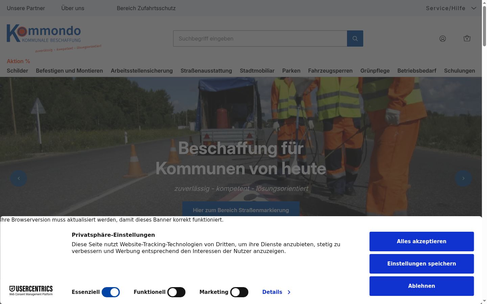Open the Grünpflege menu
The height and width of the screenshot is (304, 487).
[375, 71]
